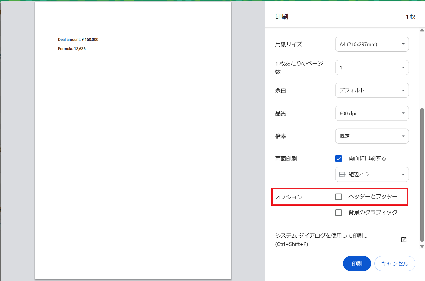Click the short-edge binding icon in 短辺とじ box
Screen dimensions: 425x281
(342, 174)
